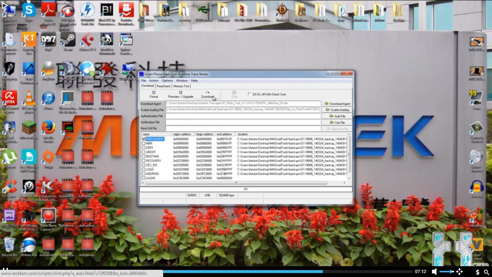Open the Skype desktop shortcut
492x277 pixels.
tap(29, 12)
